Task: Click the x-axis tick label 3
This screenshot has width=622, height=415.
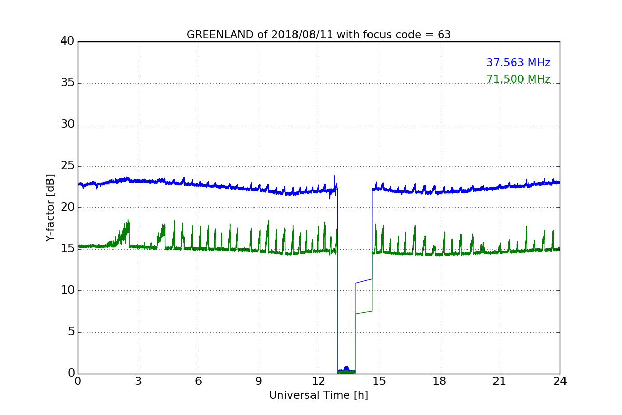Action: click(138, 381)
